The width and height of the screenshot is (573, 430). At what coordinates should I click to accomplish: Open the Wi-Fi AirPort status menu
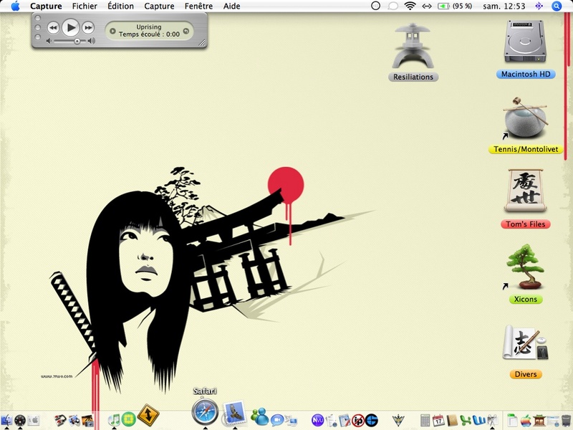point(410,6)
